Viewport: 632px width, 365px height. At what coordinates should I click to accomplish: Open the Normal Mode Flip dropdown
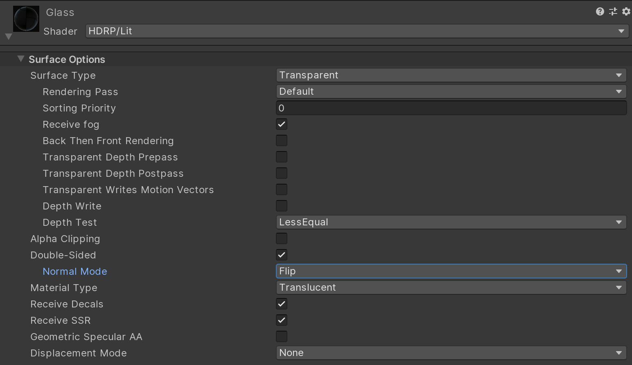click(x=451, y=271)
